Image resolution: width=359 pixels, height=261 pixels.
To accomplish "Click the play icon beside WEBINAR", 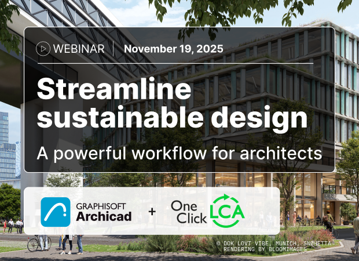I will [43, 49].
